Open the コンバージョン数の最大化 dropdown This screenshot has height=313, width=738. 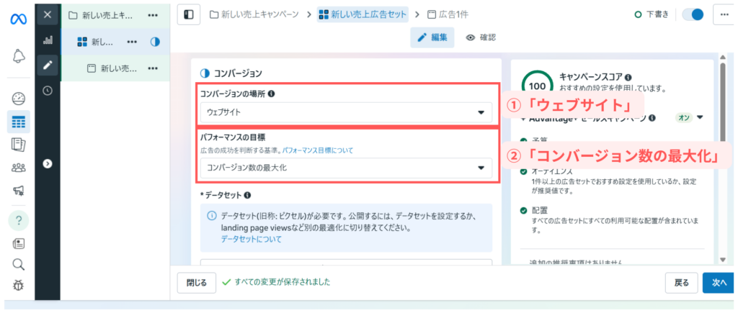pyautogui.click(x=346, y=168)
